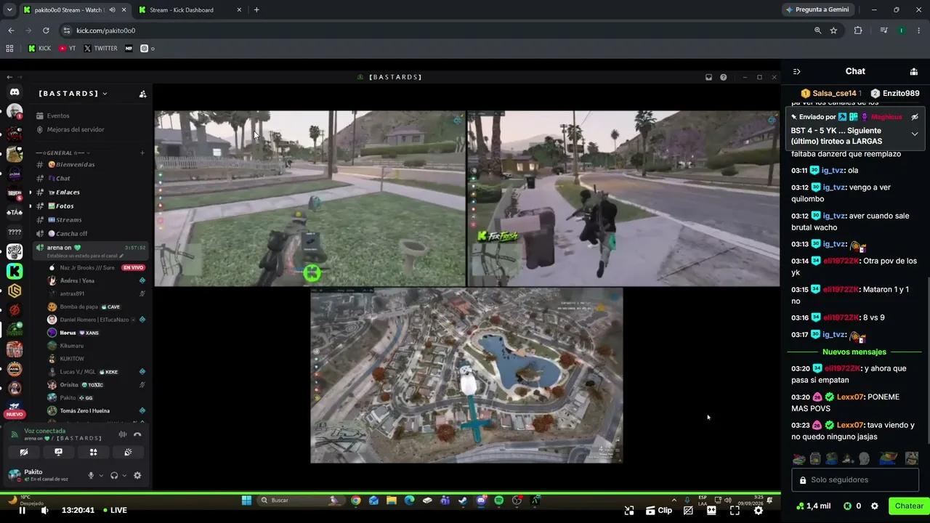This screenshot has width=930, height=523.
Task: Open a new browser tab
Action: 256,10
